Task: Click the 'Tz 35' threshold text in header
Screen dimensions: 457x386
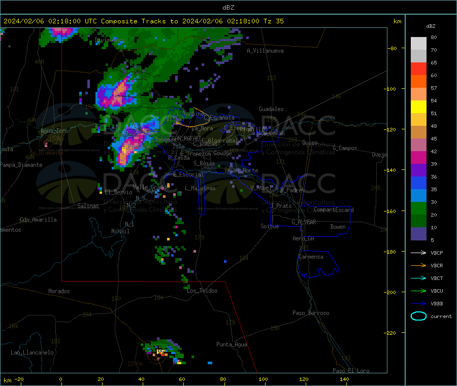Action: (x=273, y=21)
